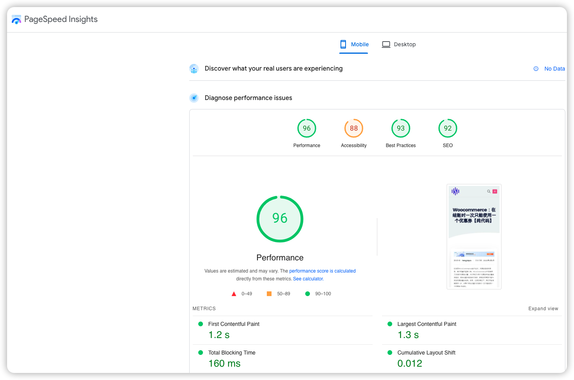Click the Diagnose performance issues icon
574x380 pixels.
pos(194,98)
